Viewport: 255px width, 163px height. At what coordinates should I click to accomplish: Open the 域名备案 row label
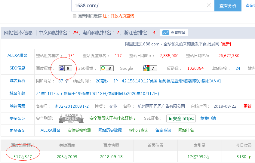(x=17, y=106)
